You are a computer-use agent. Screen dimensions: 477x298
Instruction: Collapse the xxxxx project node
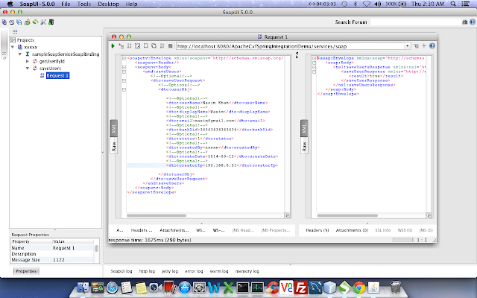(x=13, y=47)
